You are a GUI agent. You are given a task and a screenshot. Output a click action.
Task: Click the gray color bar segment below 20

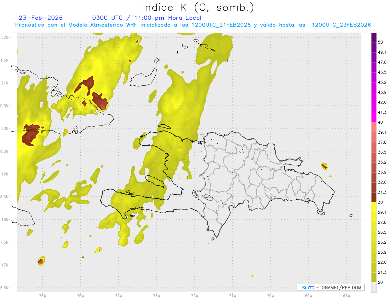coord(374,287)
